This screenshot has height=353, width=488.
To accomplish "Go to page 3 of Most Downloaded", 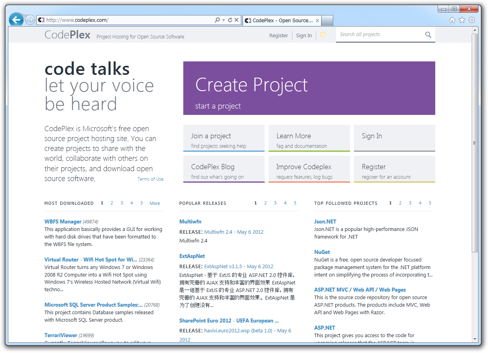I will click(122, 203).
